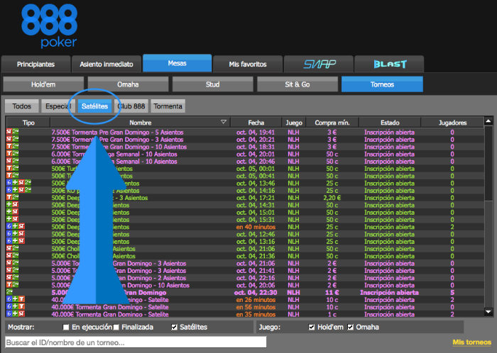The image size is (497, 353).
Task: Click the green plus icon in the 'en 56 minutos' row
Action: pos(15,307)
